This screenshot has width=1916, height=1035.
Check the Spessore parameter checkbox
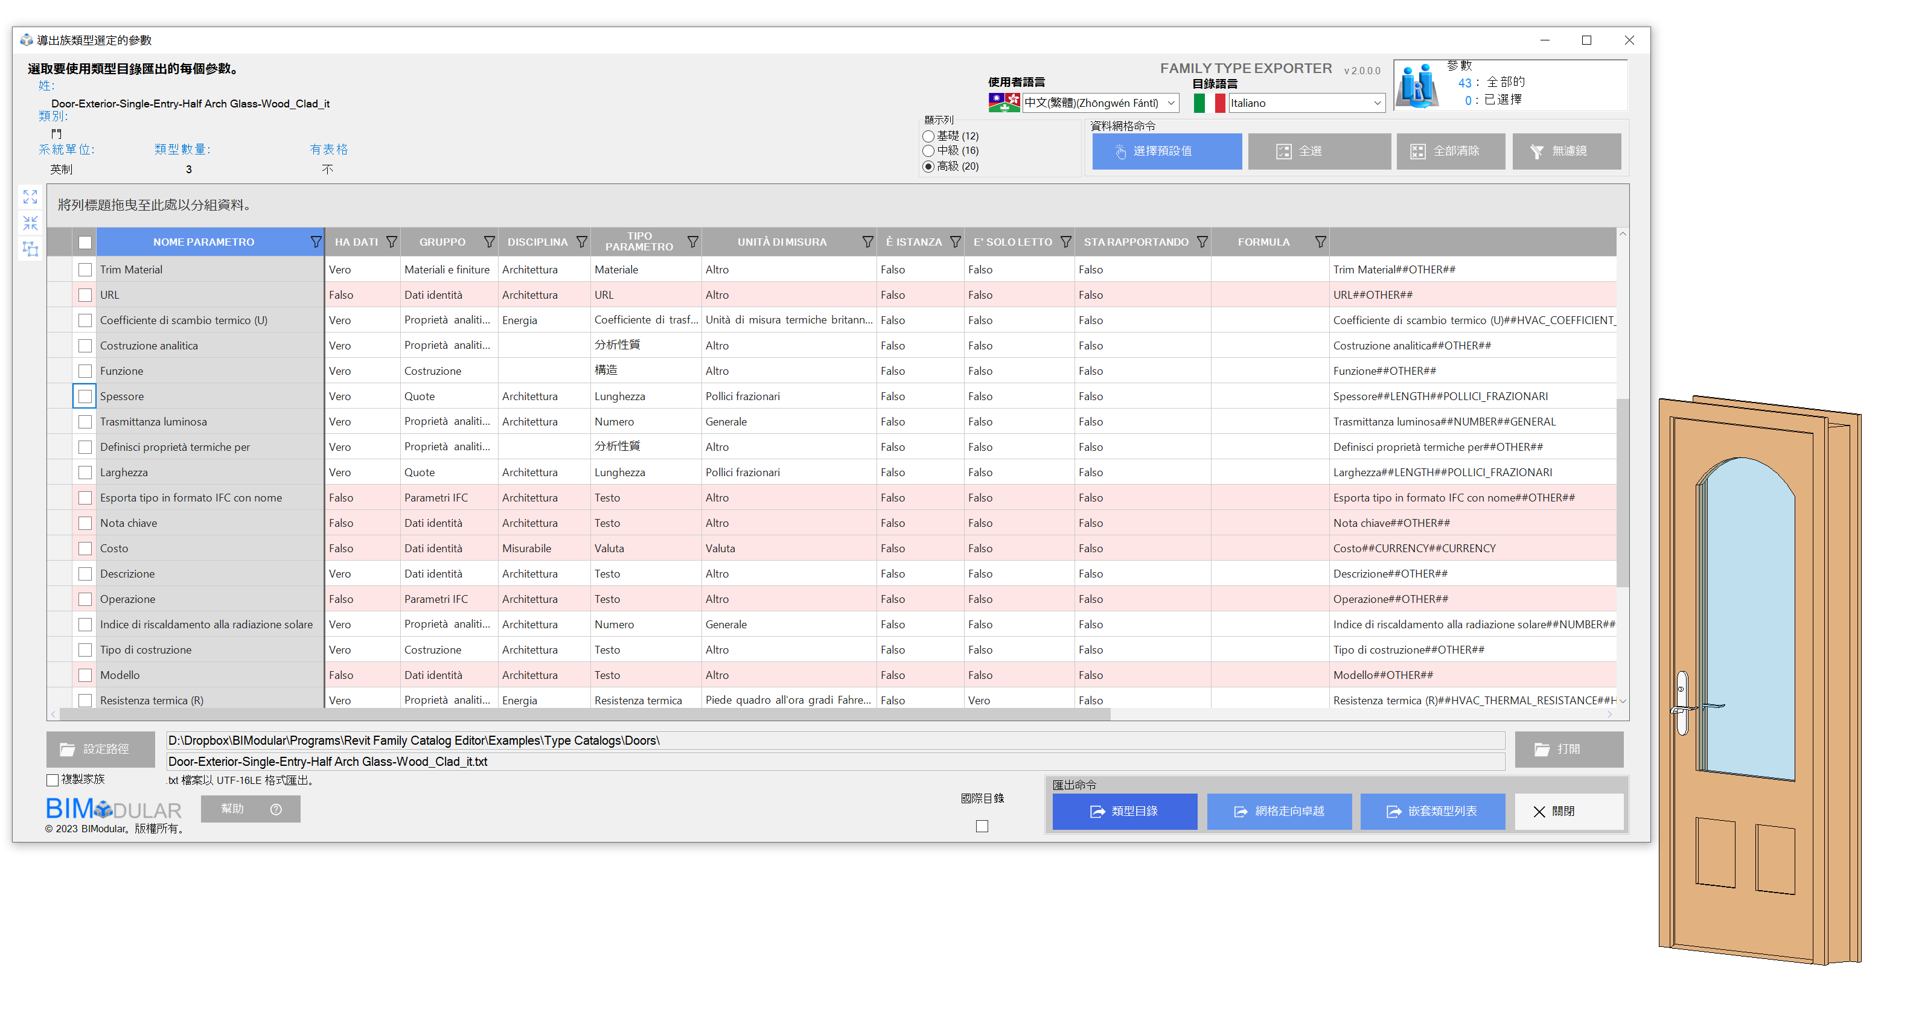[85, 396]
